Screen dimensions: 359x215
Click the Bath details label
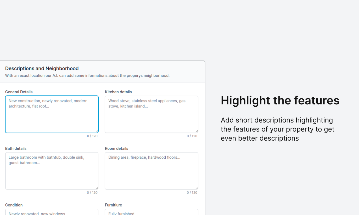16,149
